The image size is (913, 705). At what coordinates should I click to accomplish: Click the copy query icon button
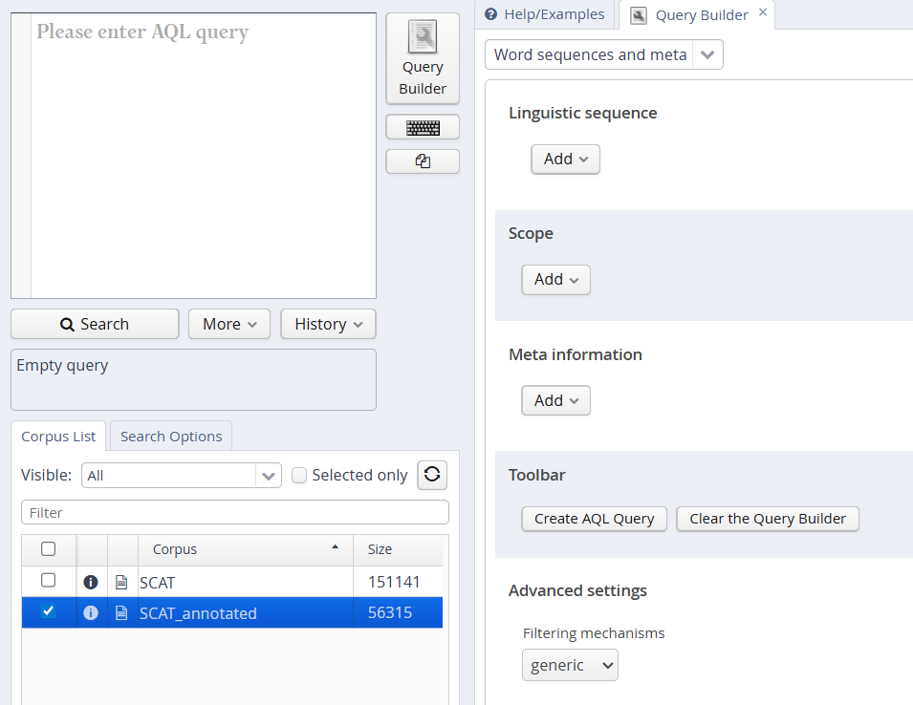pos(423,161)
